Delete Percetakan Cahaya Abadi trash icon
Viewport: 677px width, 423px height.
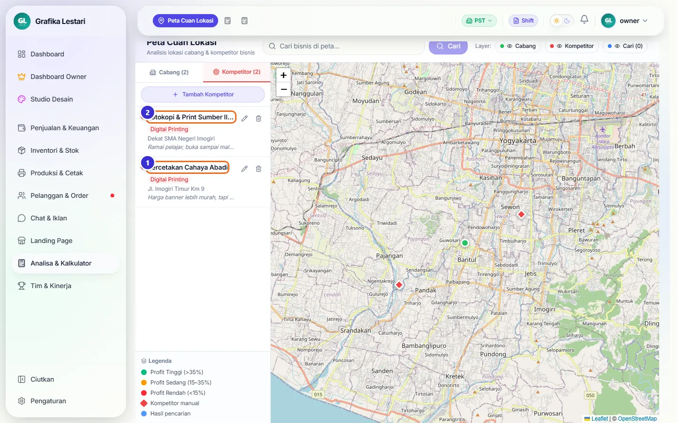[259, 169]
